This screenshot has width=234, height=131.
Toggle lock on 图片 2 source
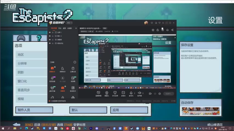tap(53, 36)
